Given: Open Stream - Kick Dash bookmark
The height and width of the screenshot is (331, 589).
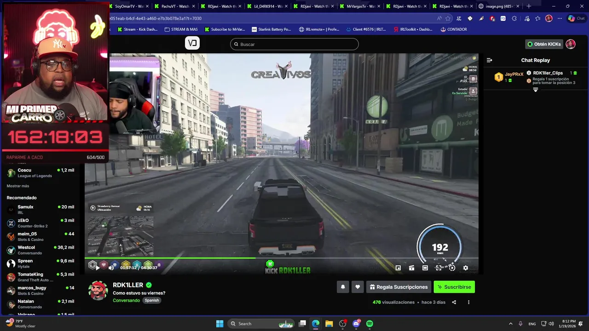Looking at the screenshot, I should coord(138,29).
